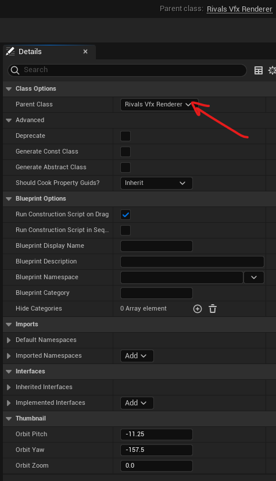Select the Parent Class property label
The width and height of the screenshot is (276, 481).
[34, 104]
